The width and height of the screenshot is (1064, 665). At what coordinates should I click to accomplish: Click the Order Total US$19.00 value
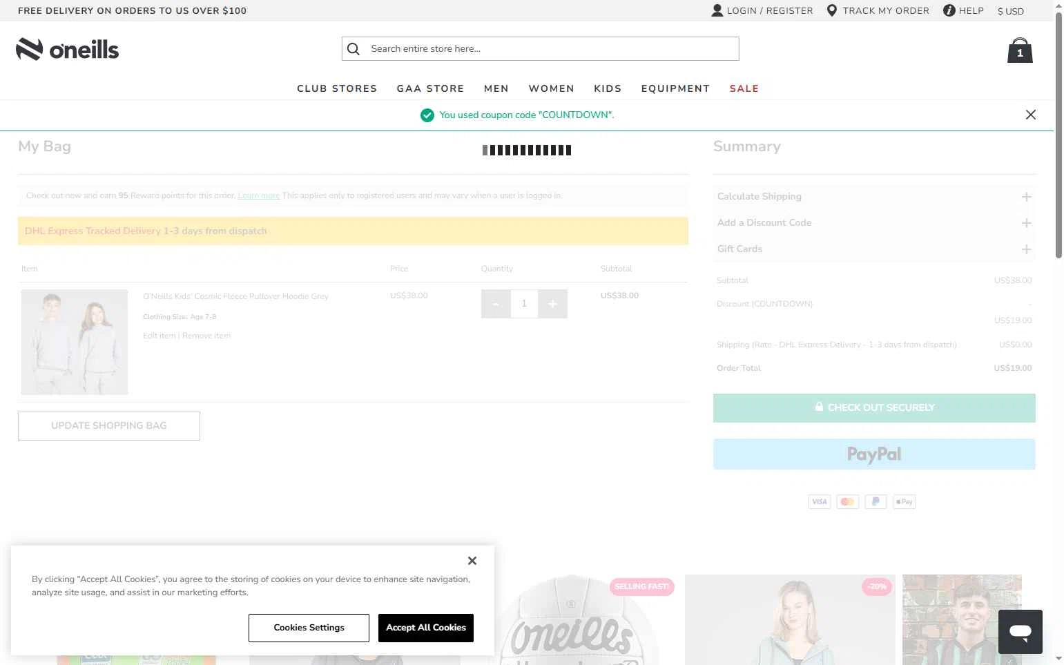(x=1013, y=368)
